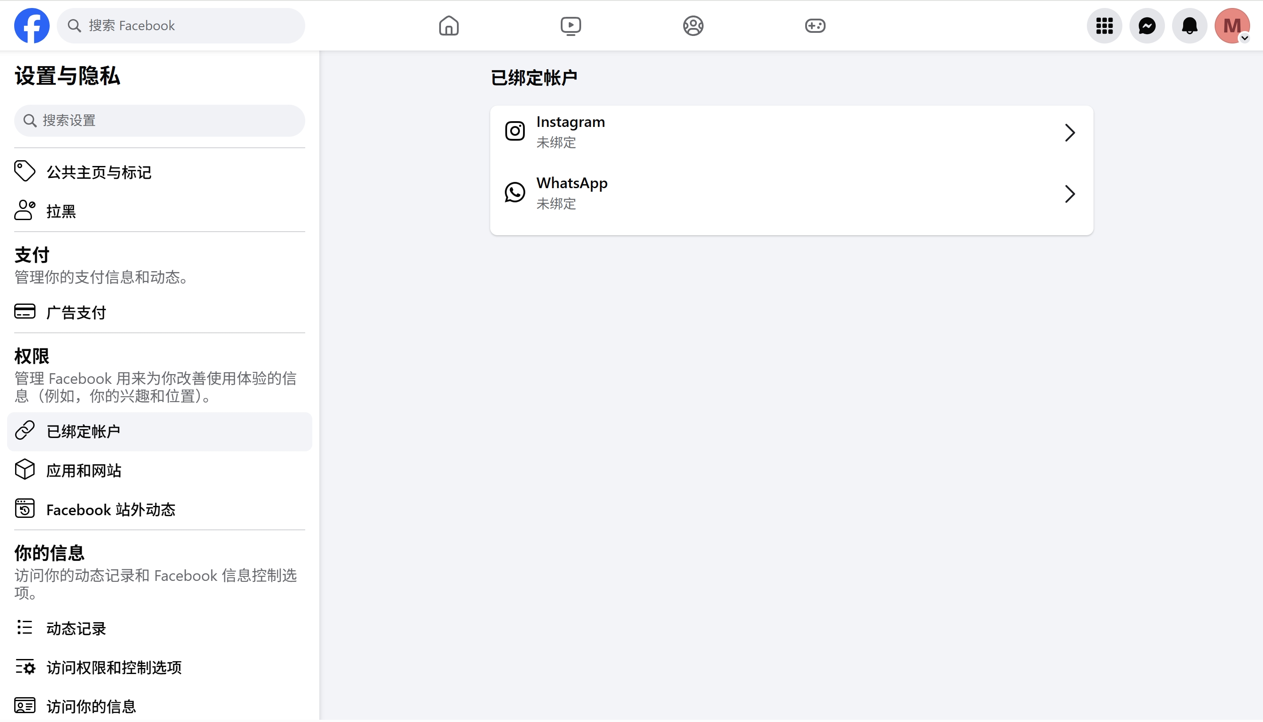Open 公共主页与标记 settings

[x=98, y=172]
